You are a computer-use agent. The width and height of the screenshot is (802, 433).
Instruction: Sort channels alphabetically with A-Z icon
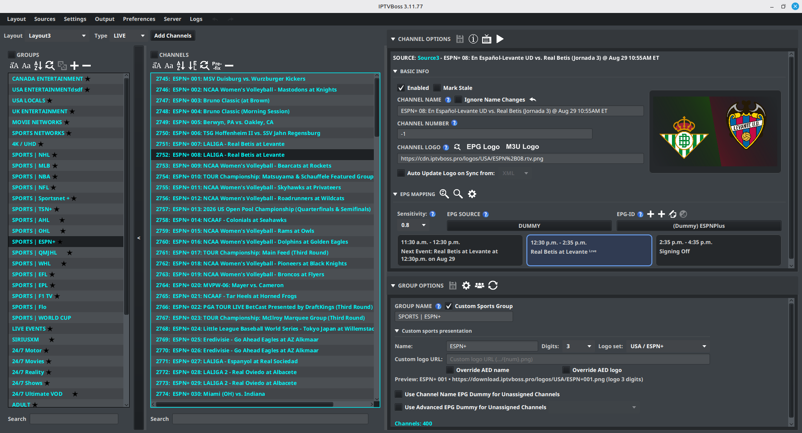[181, 66]
